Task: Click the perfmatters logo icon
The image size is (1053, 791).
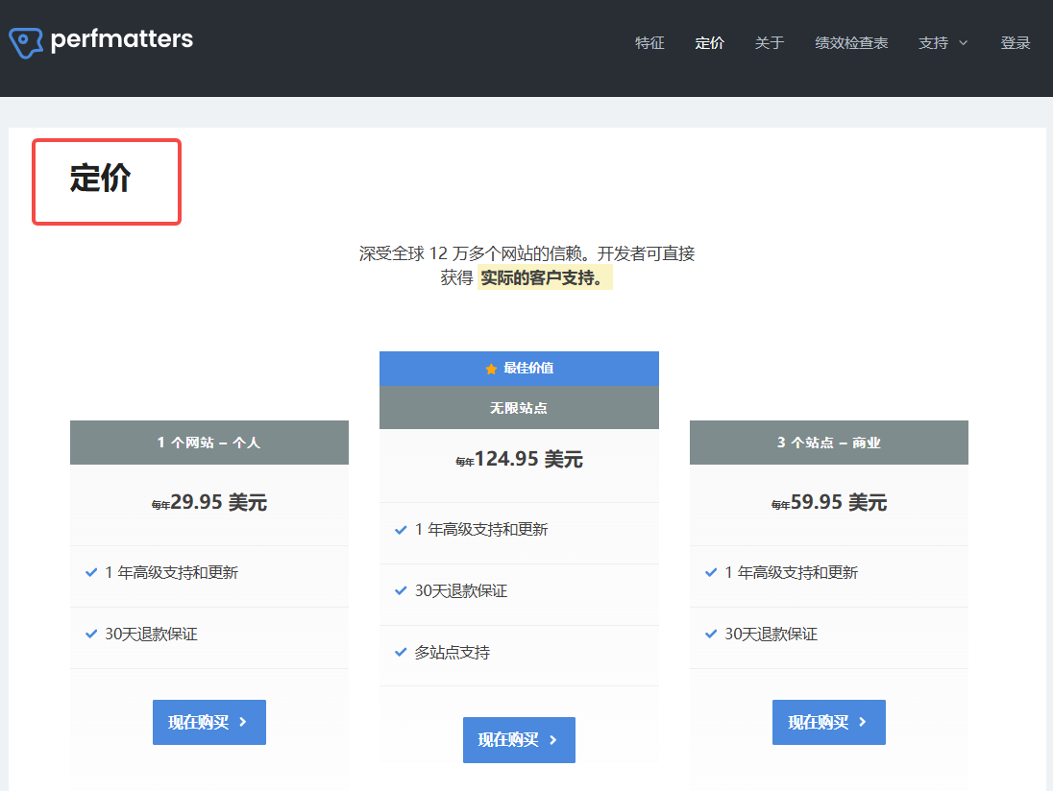Action: pos(26,41)
